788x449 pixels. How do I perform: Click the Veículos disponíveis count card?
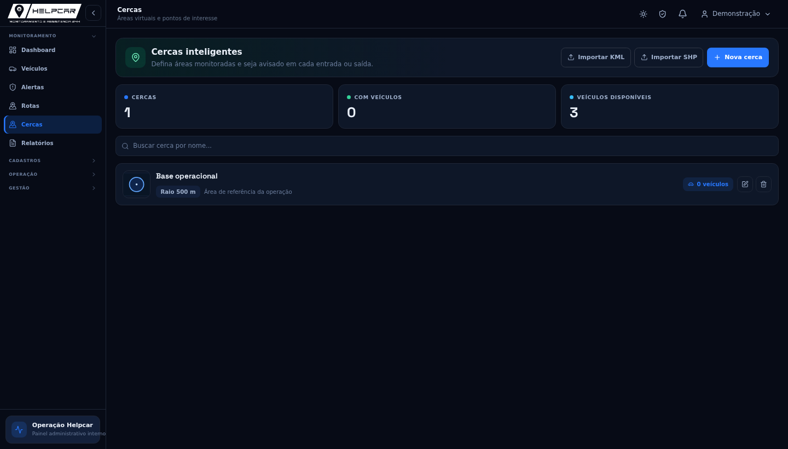tap(670, 106)
